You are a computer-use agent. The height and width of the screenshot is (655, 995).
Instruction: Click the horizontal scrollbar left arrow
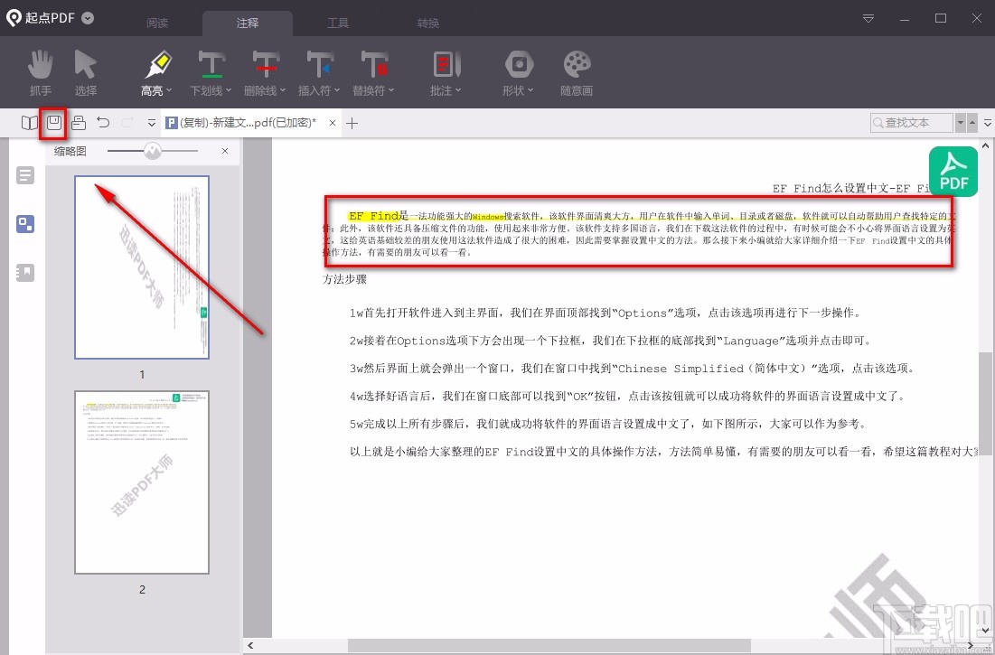pyautogui.click(x=250, y=646)
